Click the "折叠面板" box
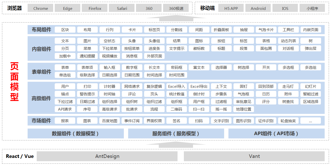This screenshot has height=166, width=331. [221, 30]
